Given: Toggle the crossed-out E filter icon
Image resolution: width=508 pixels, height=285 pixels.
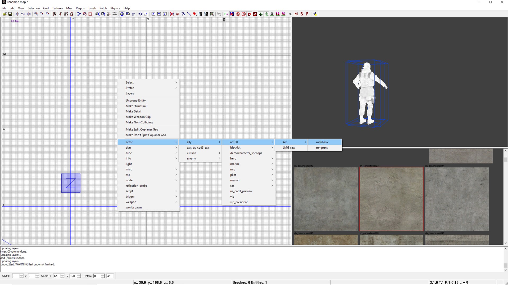Looking at the screenshot, I should click(x=238, y=14).
